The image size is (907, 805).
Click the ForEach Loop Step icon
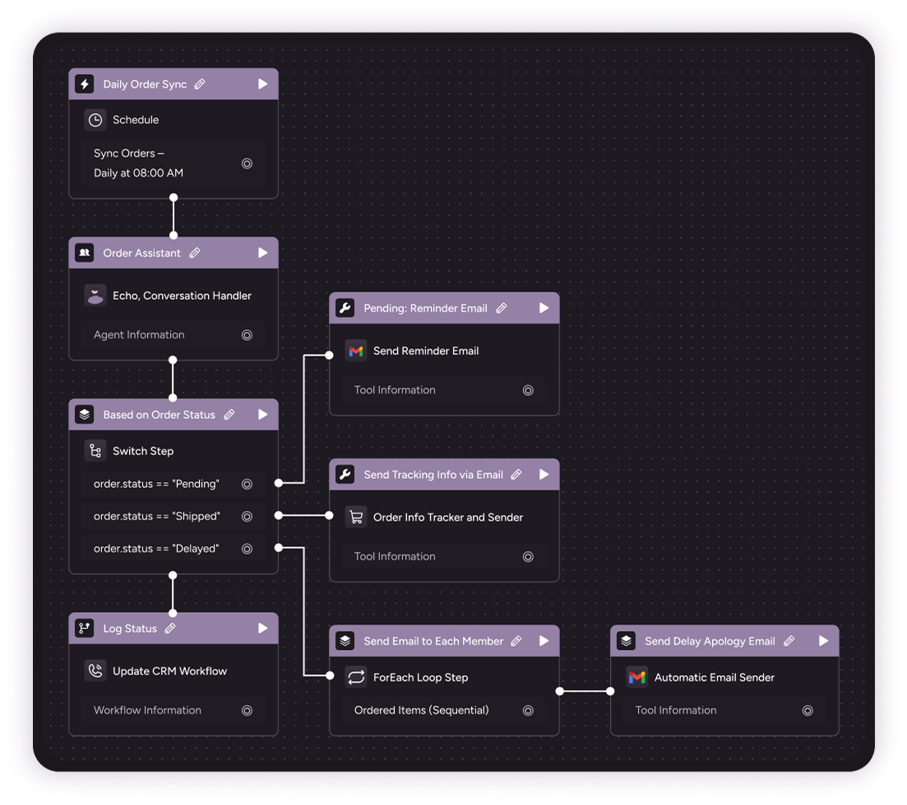[x=355, y=678]
